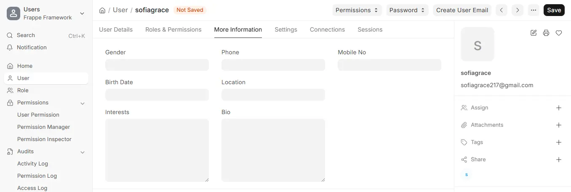Open the Password dropdown button
The width and height of the screenshot is (571, 192).
tap(408, 10)
